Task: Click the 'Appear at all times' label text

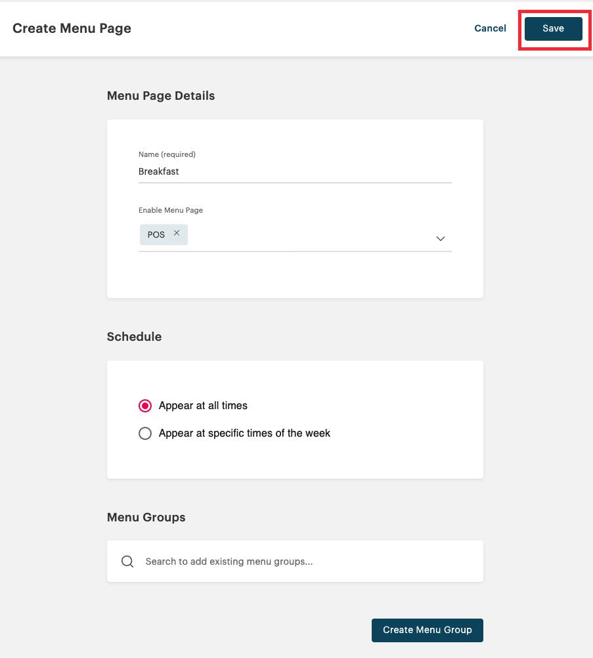Action: point(203,405)
